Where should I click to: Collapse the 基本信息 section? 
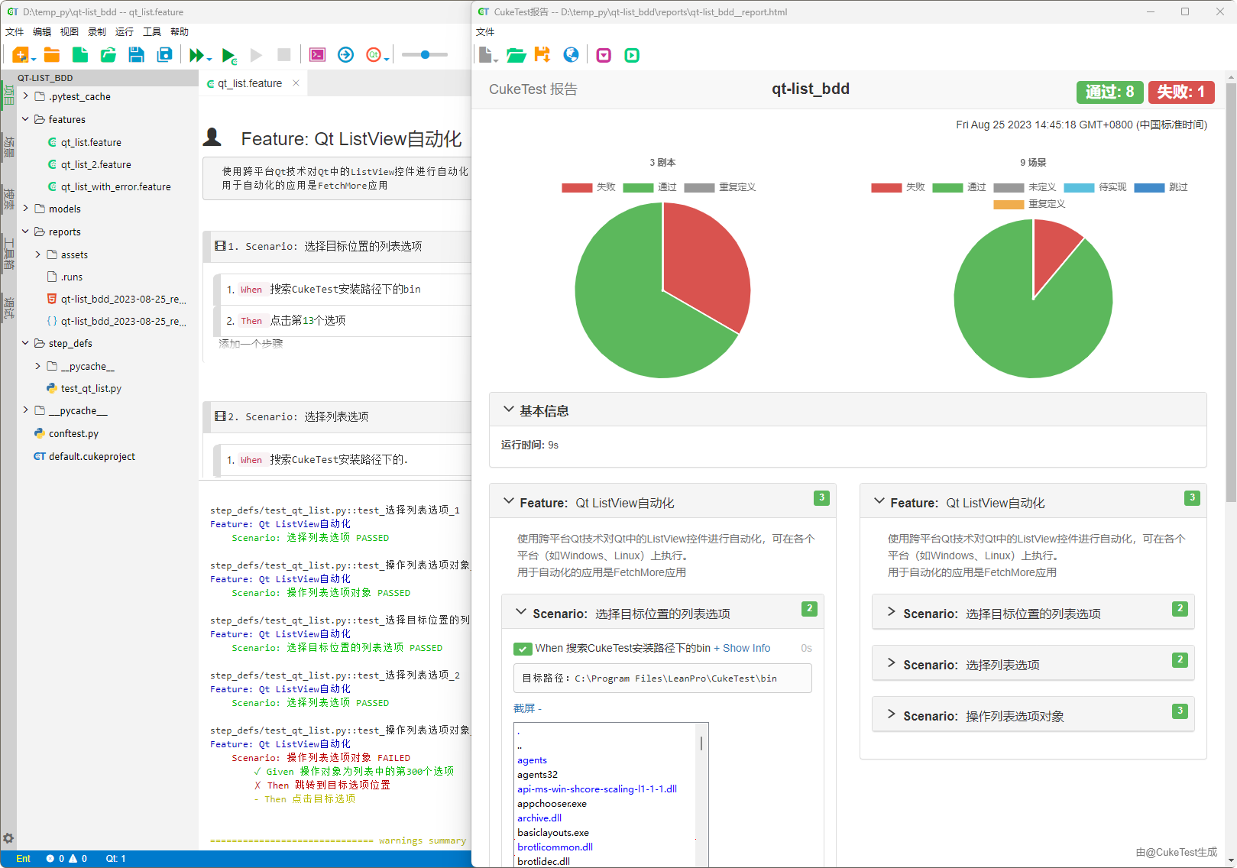(509, 410)
